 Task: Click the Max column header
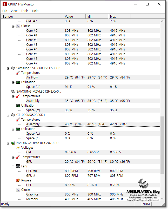(x=119, y=17)
